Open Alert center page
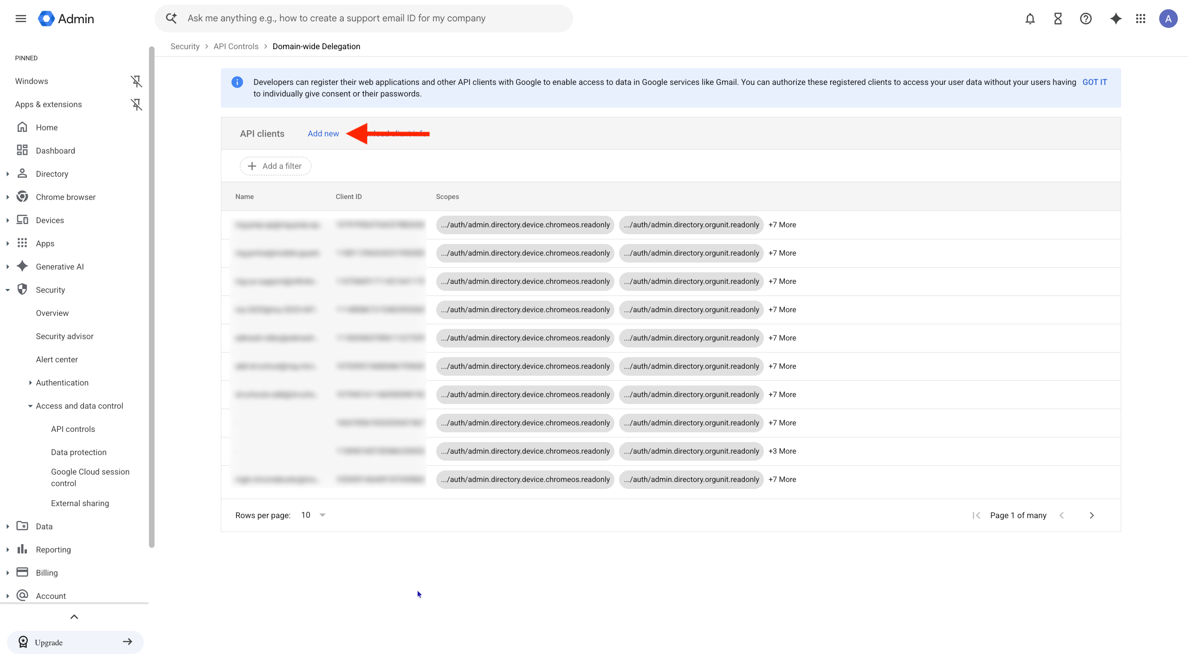The width and height of the screenshot is (1188, 668). pos(57,360)
